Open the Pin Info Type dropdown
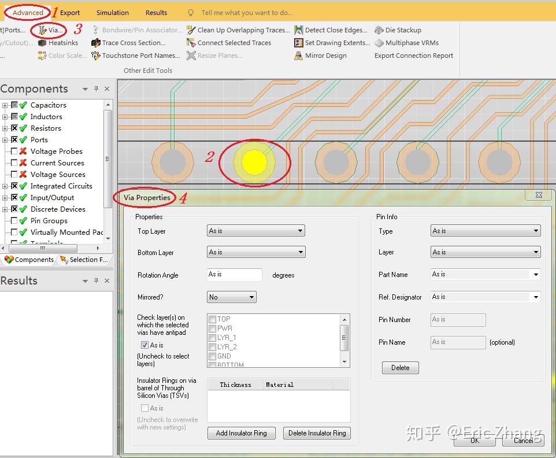The height and width of the screenshot is (458, 556). click(x=485, y=231)
